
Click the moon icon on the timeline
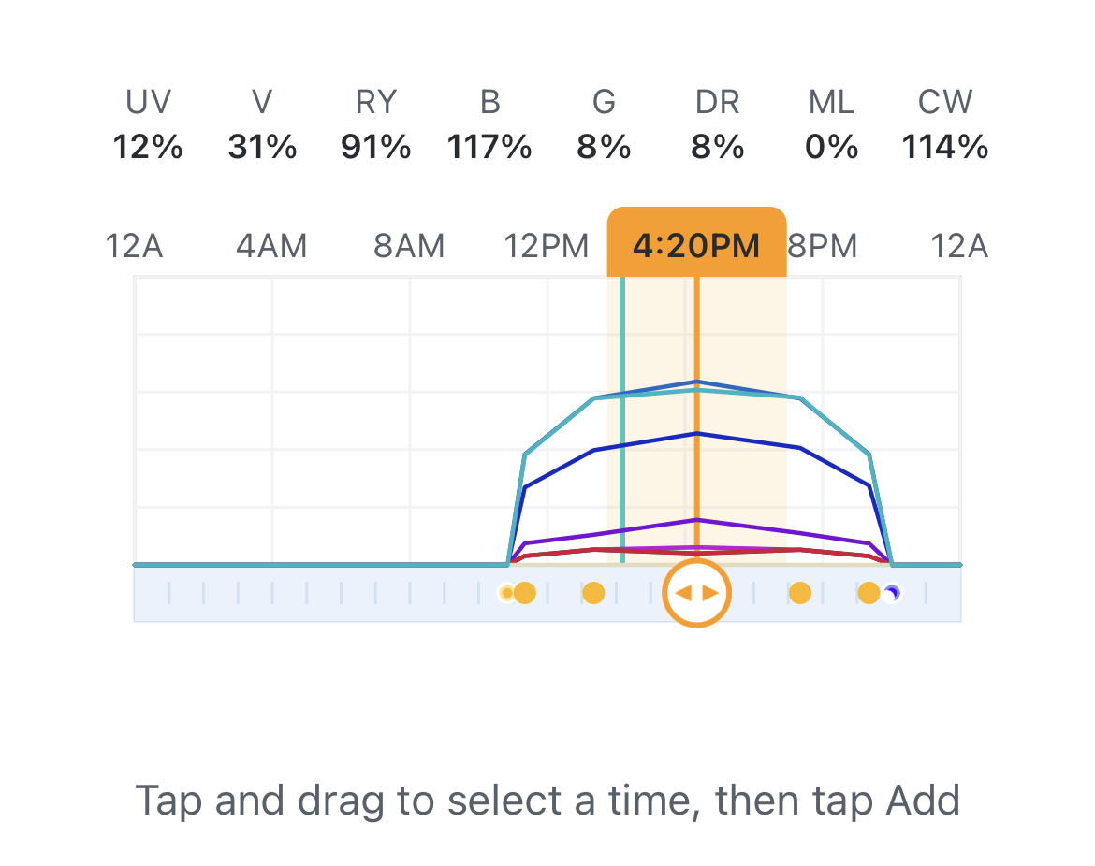pyautogui.click(x=893, y=593)
